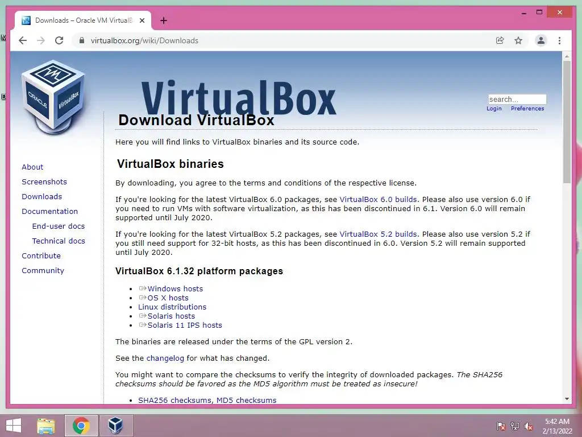
Task: Follow the VirtualBox 5.2 builds link
Action: 378,234
